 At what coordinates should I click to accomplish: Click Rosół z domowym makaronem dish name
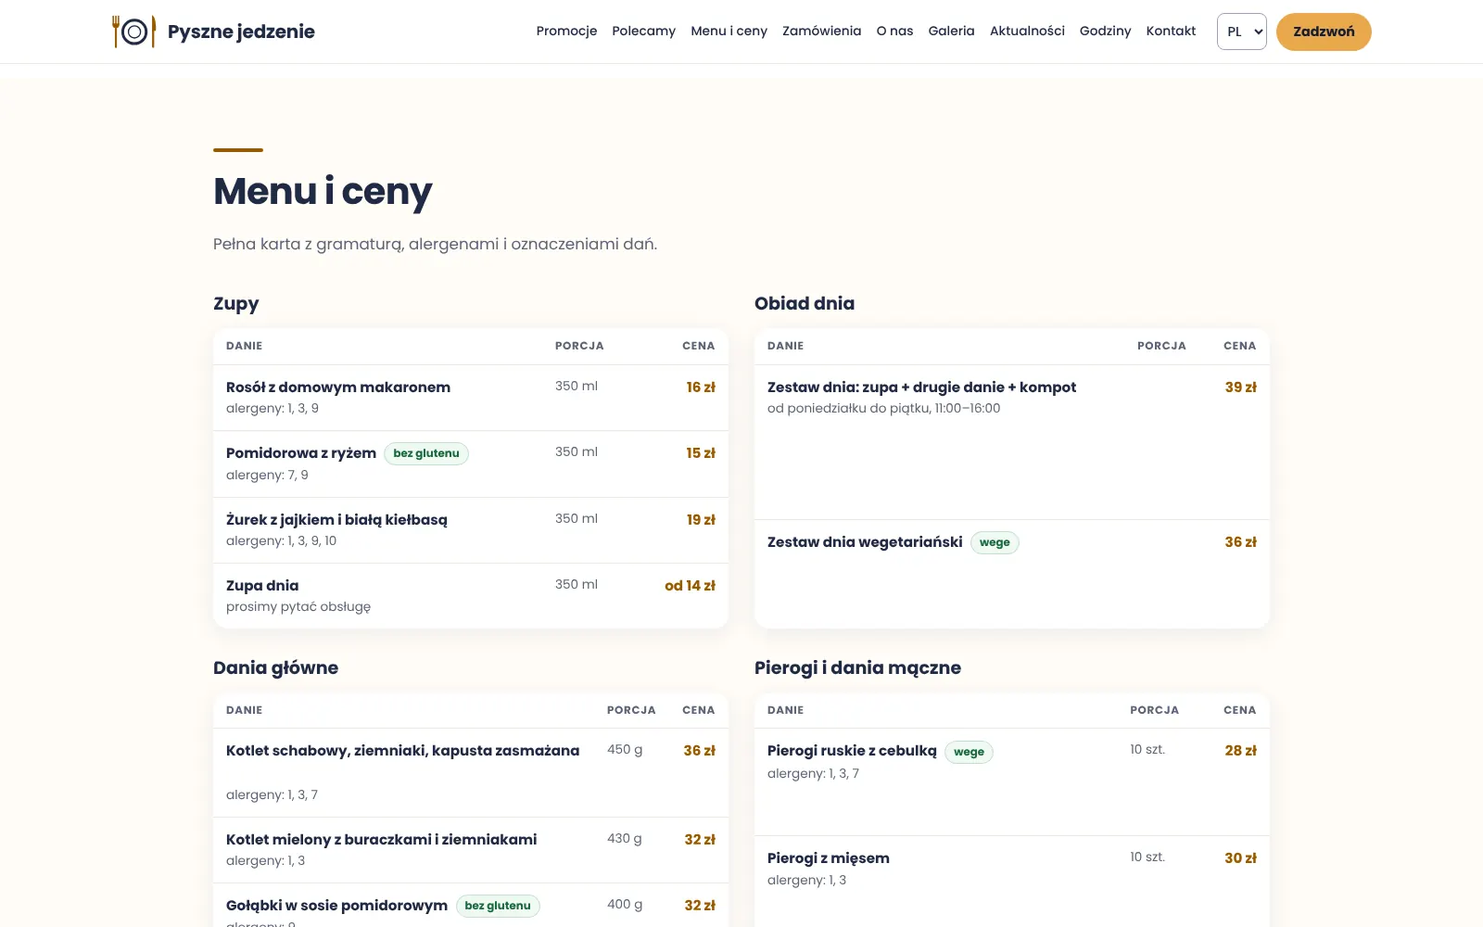click(338, 387)
